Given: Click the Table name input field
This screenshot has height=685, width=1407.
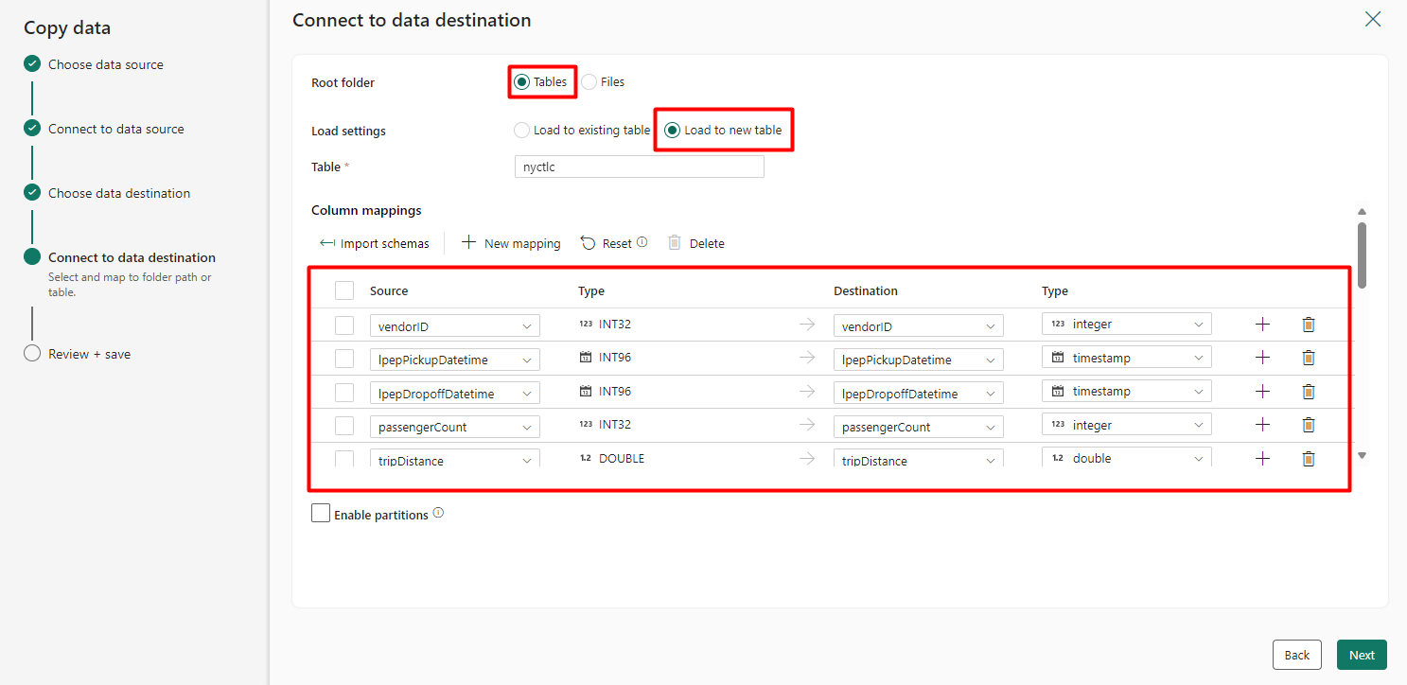Looking at the screenshot, I should (x=639, y=167).
